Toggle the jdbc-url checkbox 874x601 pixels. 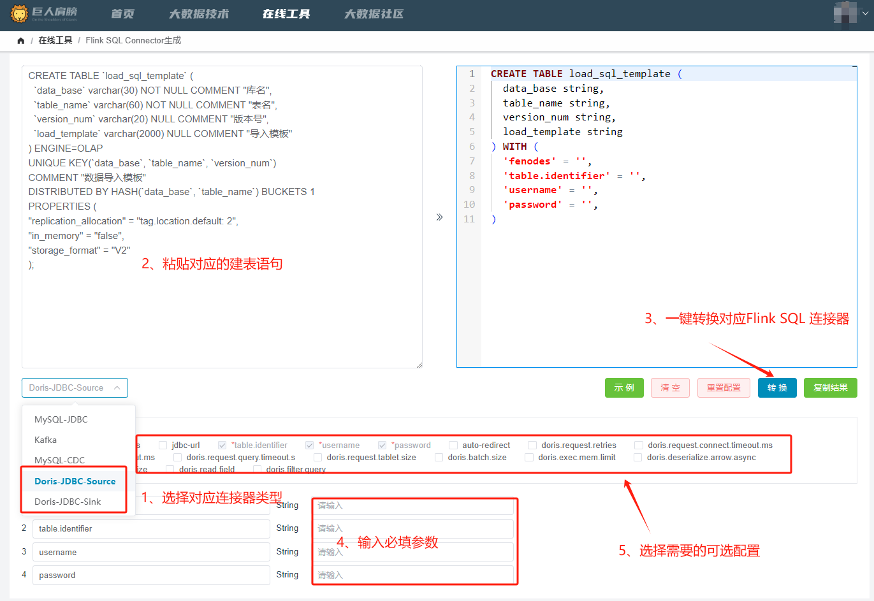[x=163, y=445]
